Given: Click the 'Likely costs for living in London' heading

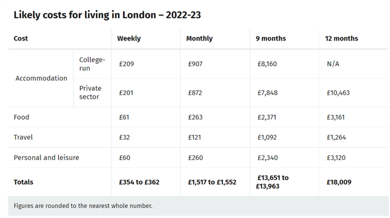Looking at the screenshot, I should pyautogui.click(x=107, y=15).
